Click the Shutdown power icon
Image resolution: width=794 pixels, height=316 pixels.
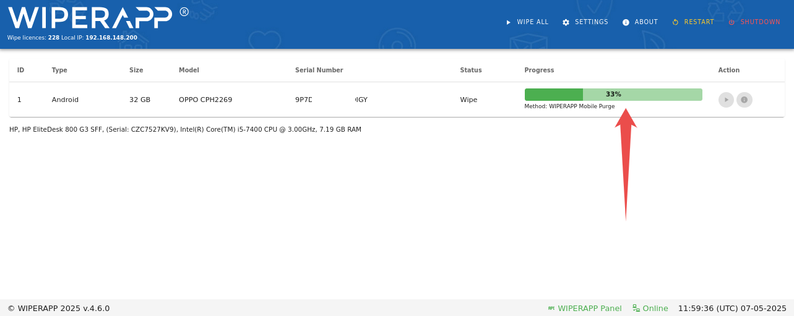coord(731,22)
